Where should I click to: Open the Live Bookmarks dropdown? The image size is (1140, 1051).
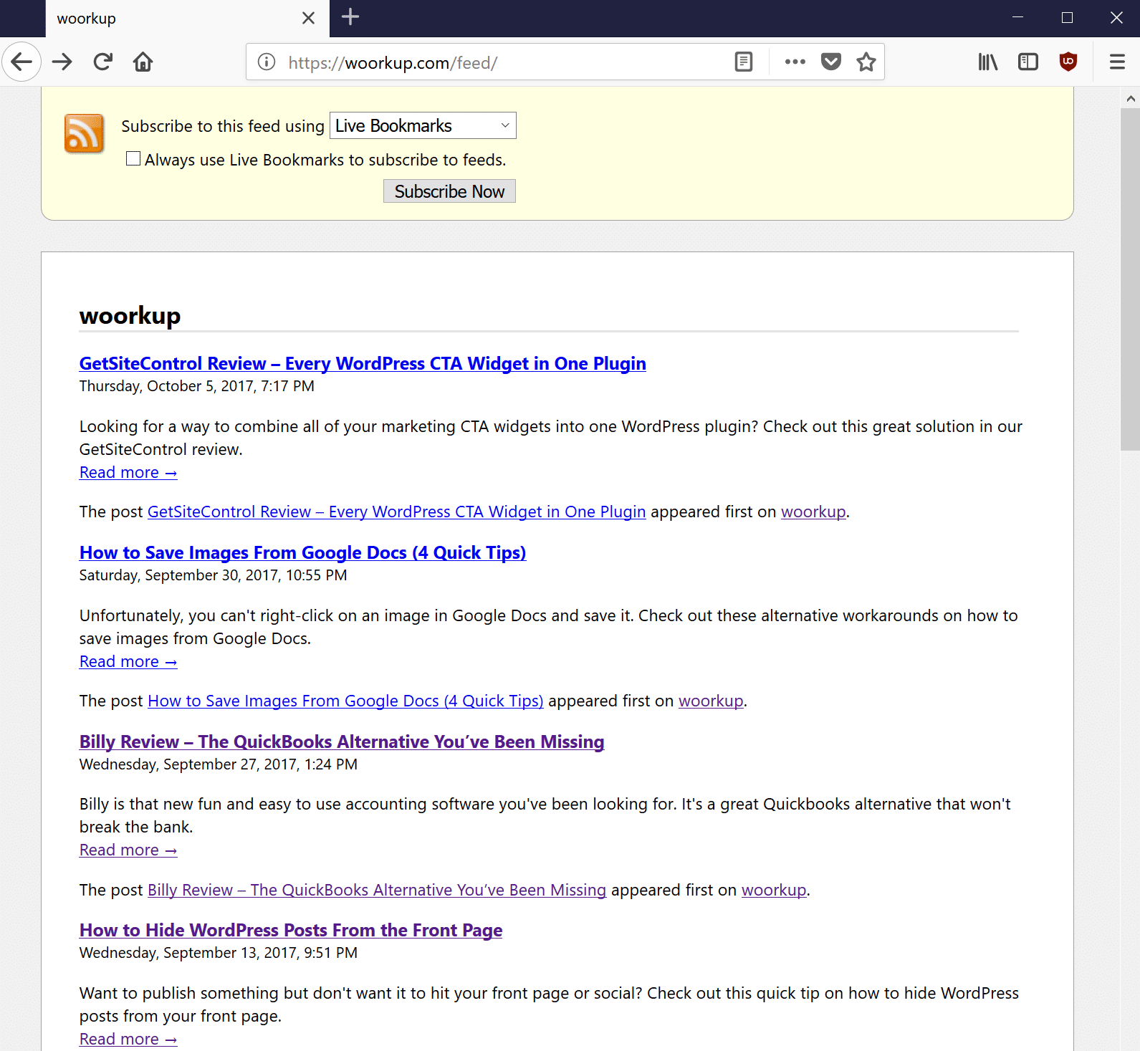pos(423,126)
